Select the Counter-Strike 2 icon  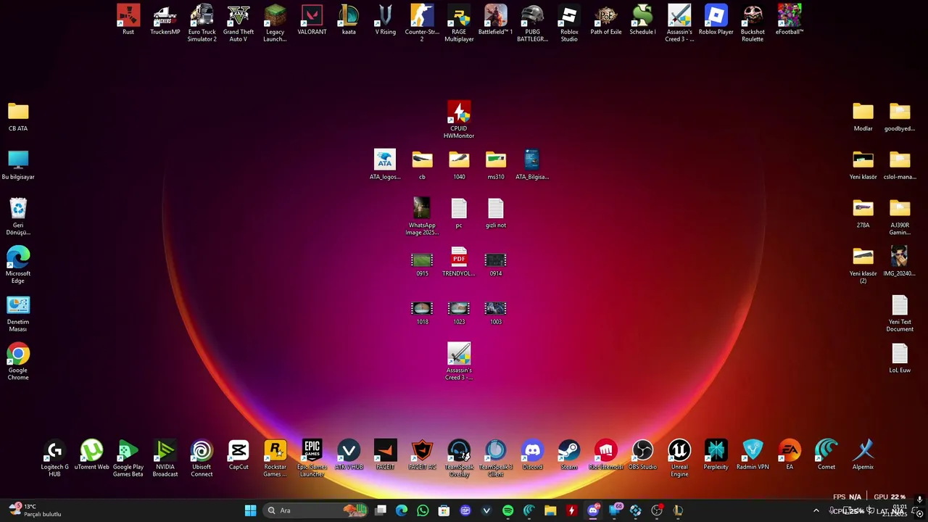coord(422,23)
